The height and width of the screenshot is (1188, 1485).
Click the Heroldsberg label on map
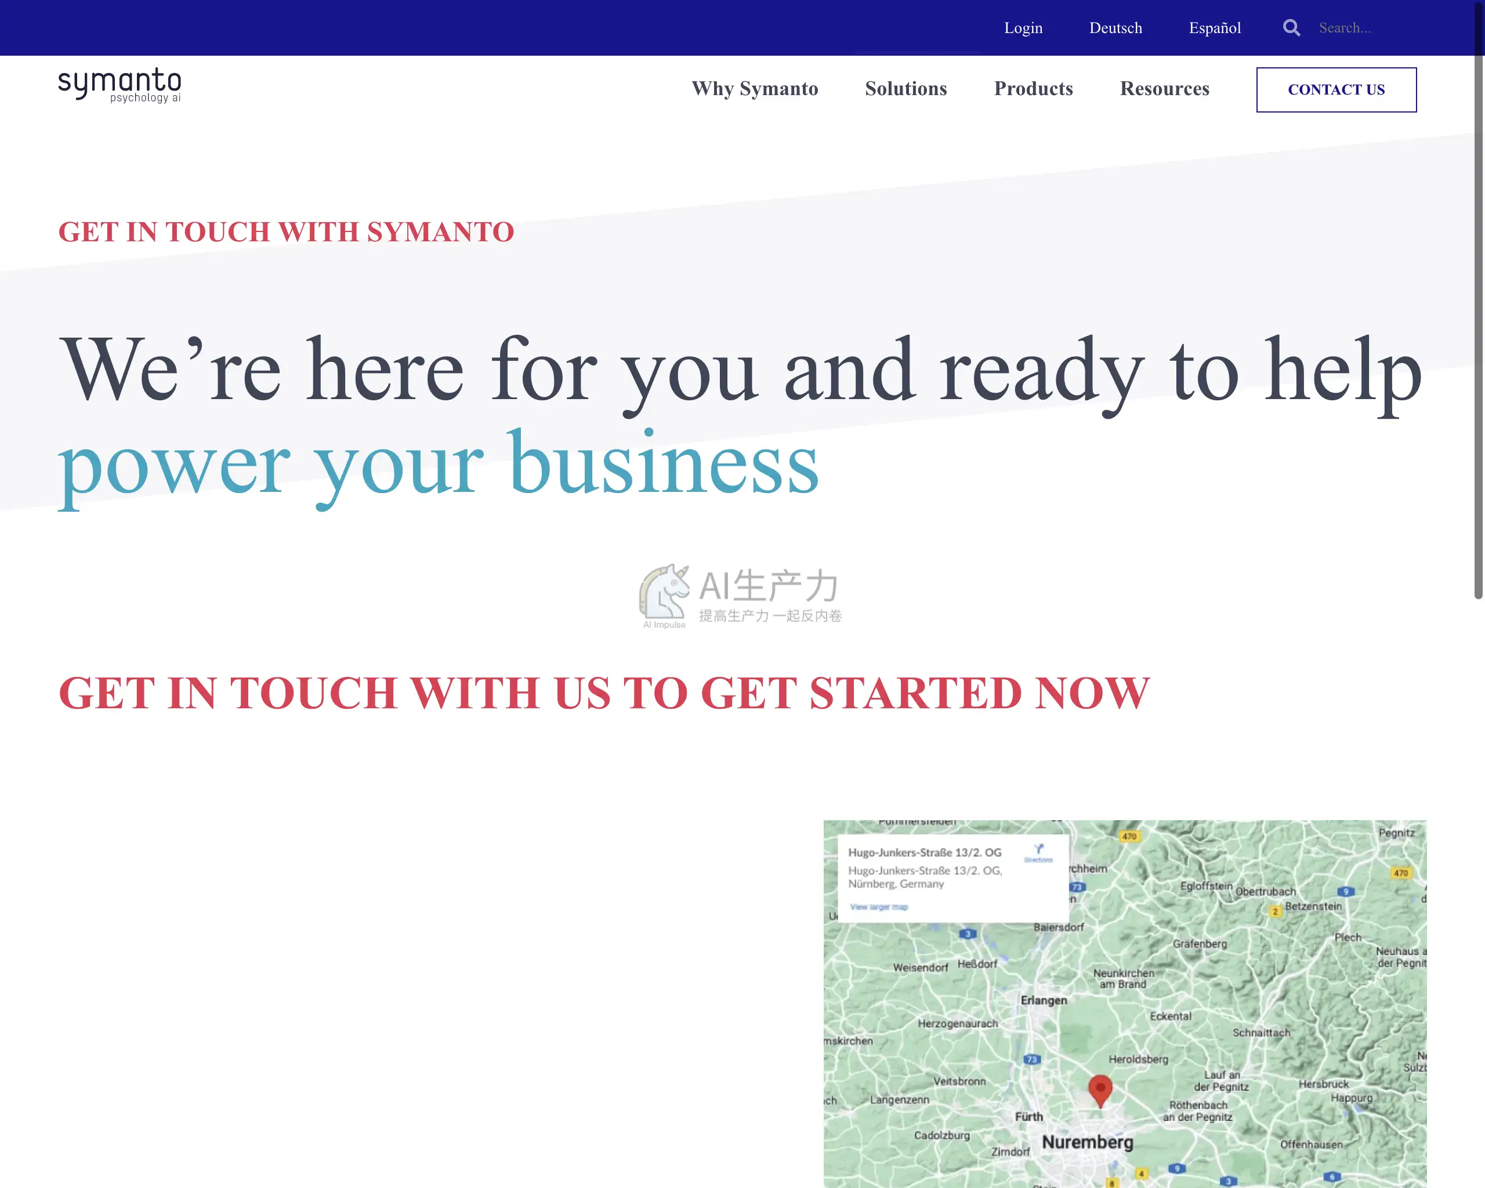tap(1138, 1059)
